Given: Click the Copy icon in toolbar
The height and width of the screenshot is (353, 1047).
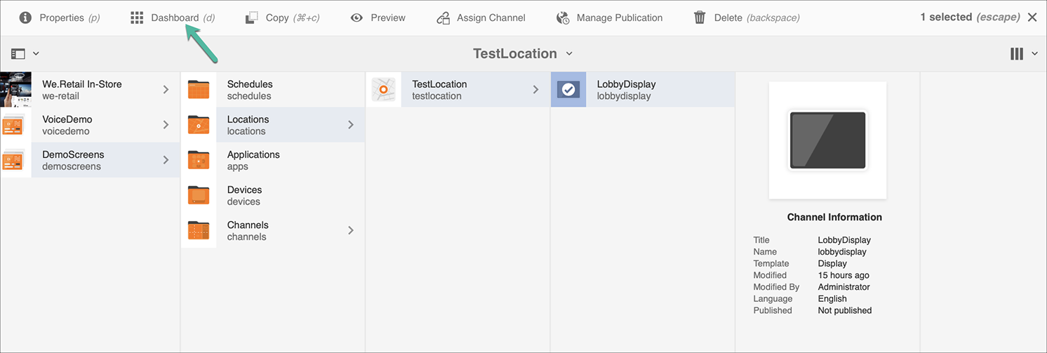Looking at the screenshot, I should [x=252, y=18].
